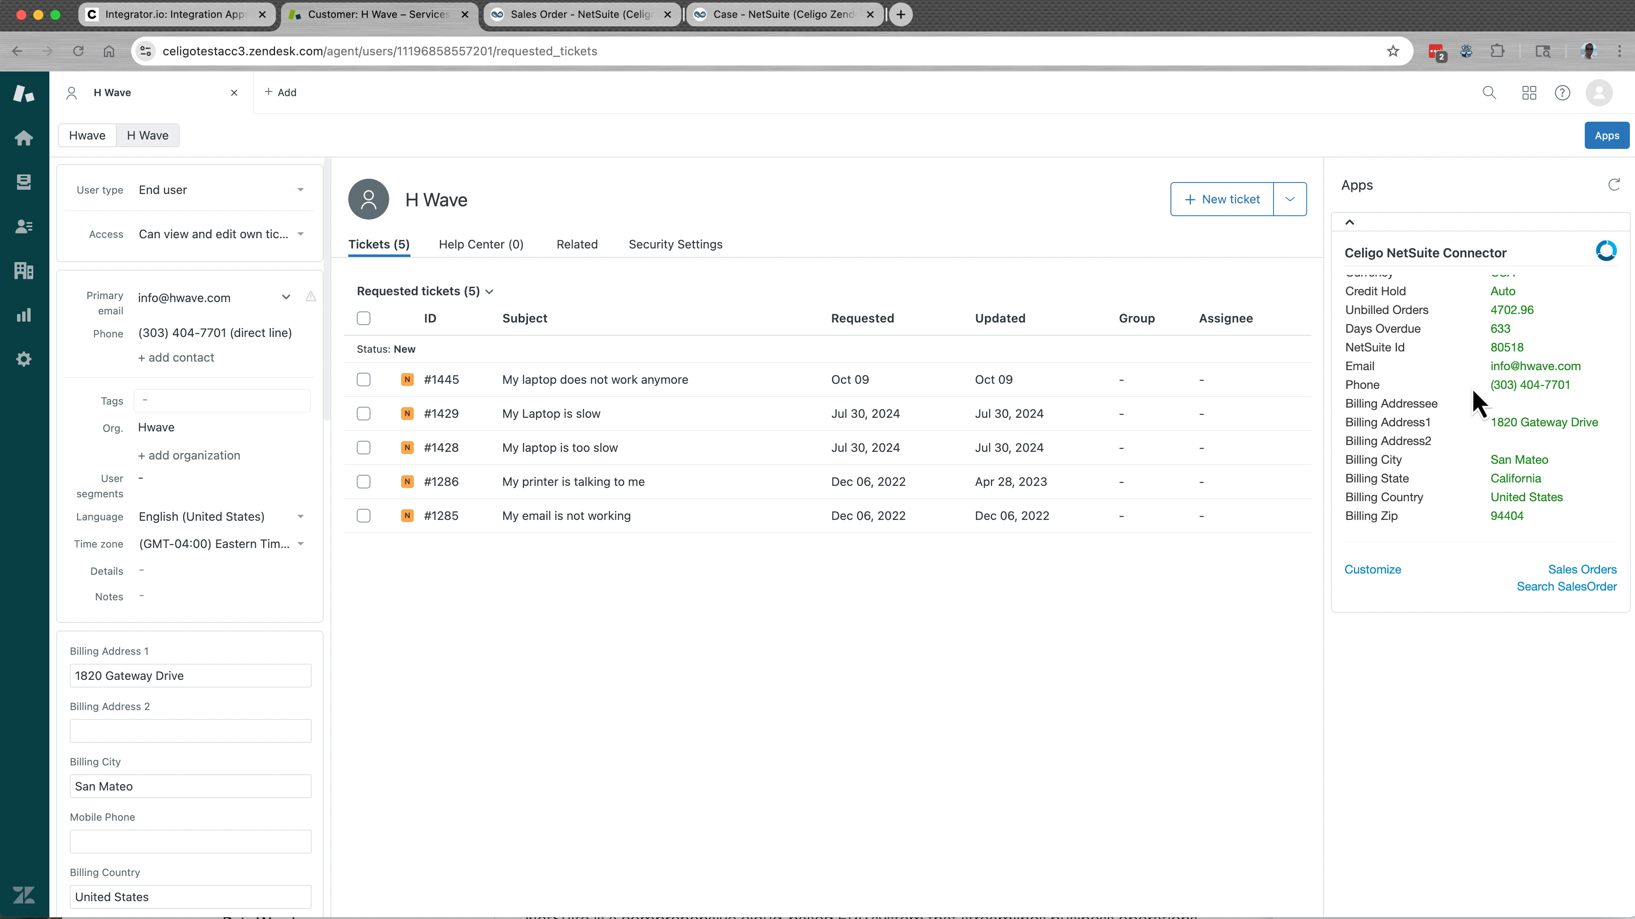Open the Time zone dropdown
Viewport: 1635px width, 919px height.
[x=221, y=544]
